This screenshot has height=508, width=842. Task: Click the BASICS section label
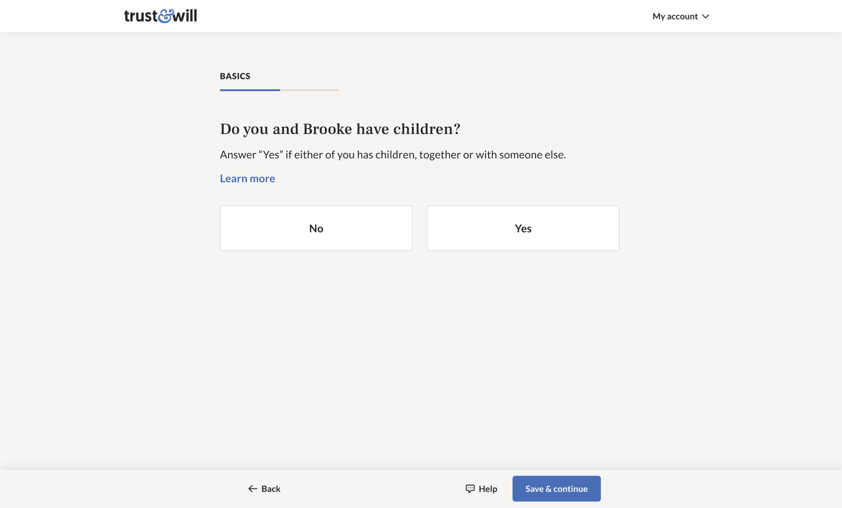pos(235,76)
